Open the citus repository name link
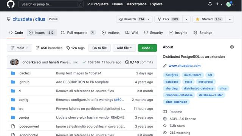The width and height of the screenshot is (242, 136). point(40,19)
